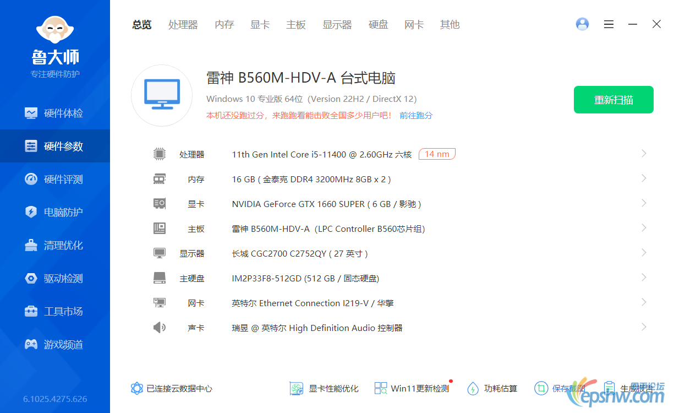Screen dimensions: 674x413
Task: Switch to the top 处理器 tab
Action: coord(183,25)
